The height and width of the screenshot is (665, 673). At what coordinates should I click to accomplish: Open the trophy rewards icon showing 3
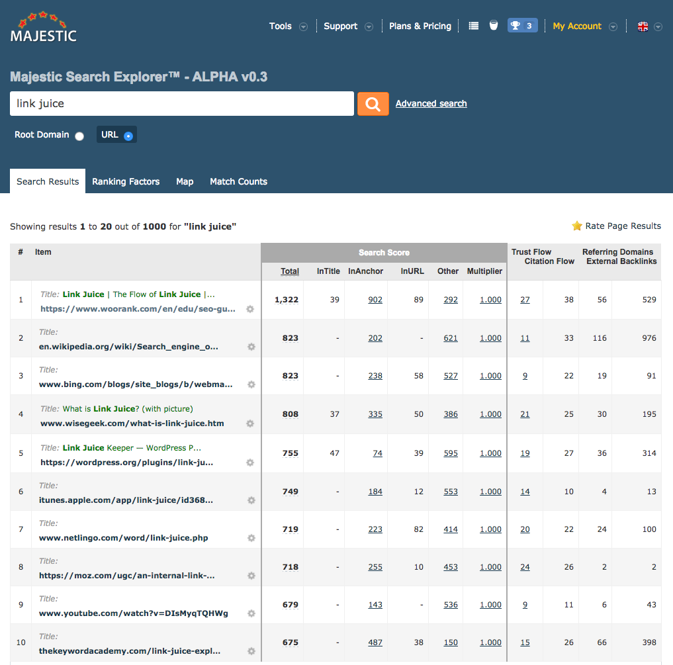click(522, 25)
